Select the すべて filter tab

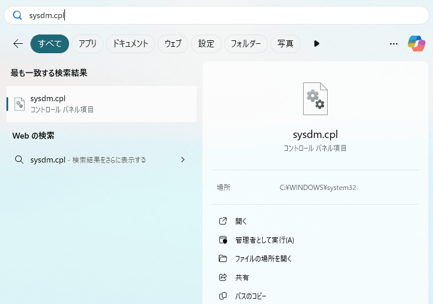(50, 44)
